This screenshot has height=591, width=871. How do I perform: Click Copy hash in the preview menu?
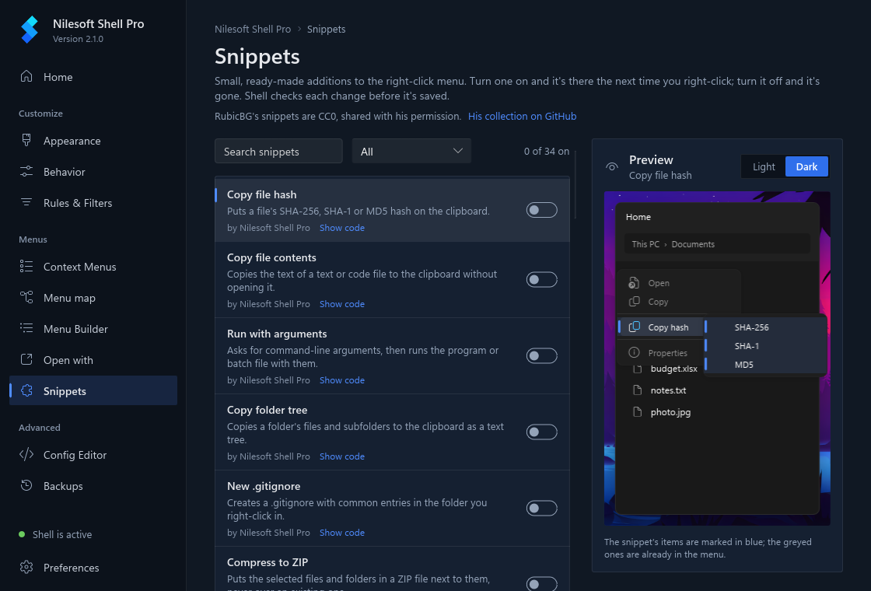click(661, 327)
